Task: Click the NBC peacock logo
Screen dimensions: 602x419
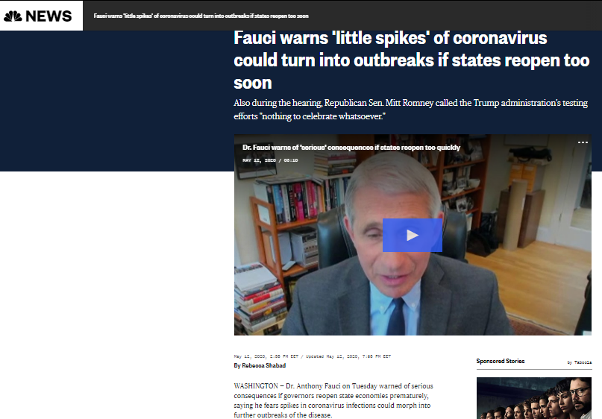Action: 13,16
